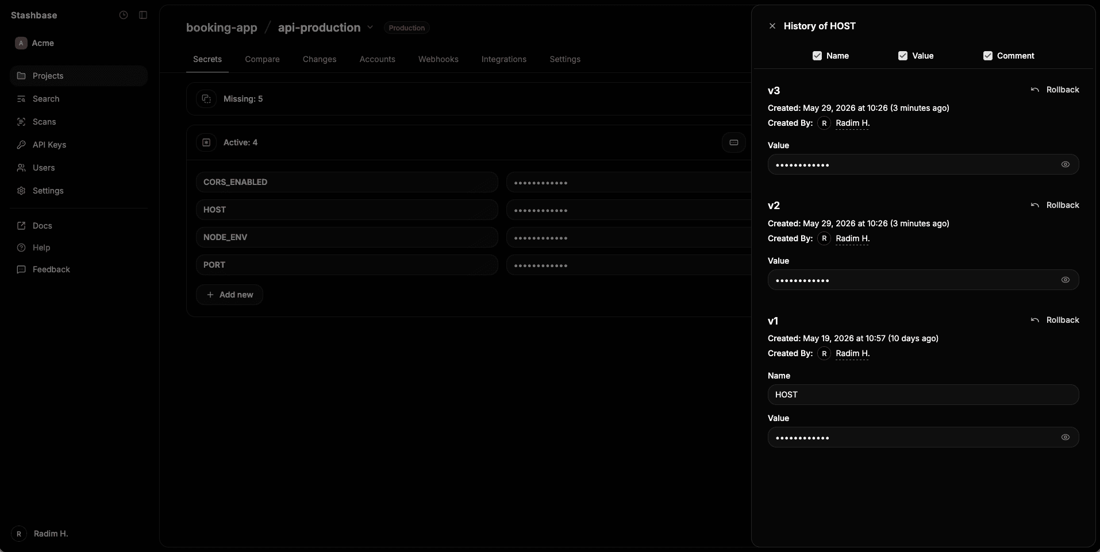Click Radim H. link under v2

tap(853, 238)
